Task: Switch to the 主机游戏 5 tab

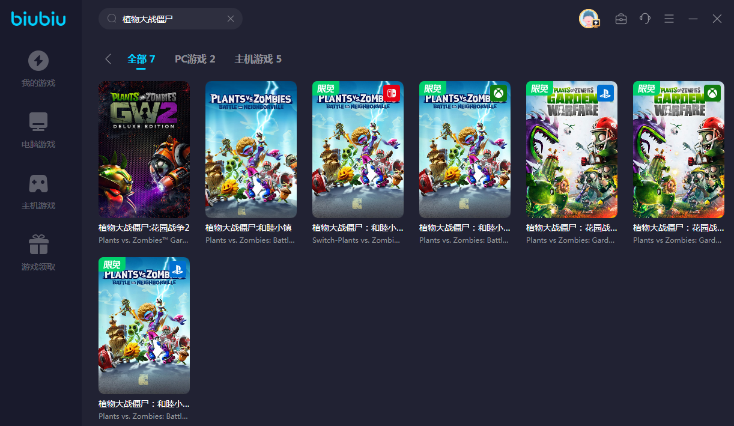Action: (258, 59)
